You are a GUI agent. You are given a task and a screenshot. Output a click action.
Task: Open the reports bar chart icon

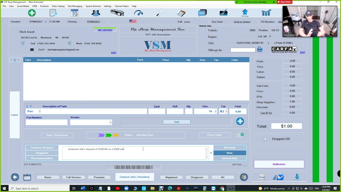(266, 13)
